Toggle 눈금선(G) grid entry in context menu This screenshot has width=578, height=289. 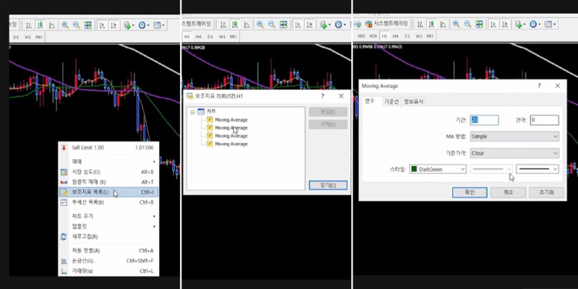coord(109,261)
